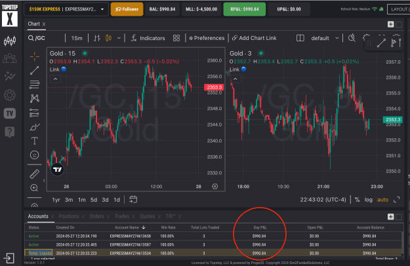Click the candlestick chart style icon
The width and height of the screenshot is (410, 266).
[108, 38]
